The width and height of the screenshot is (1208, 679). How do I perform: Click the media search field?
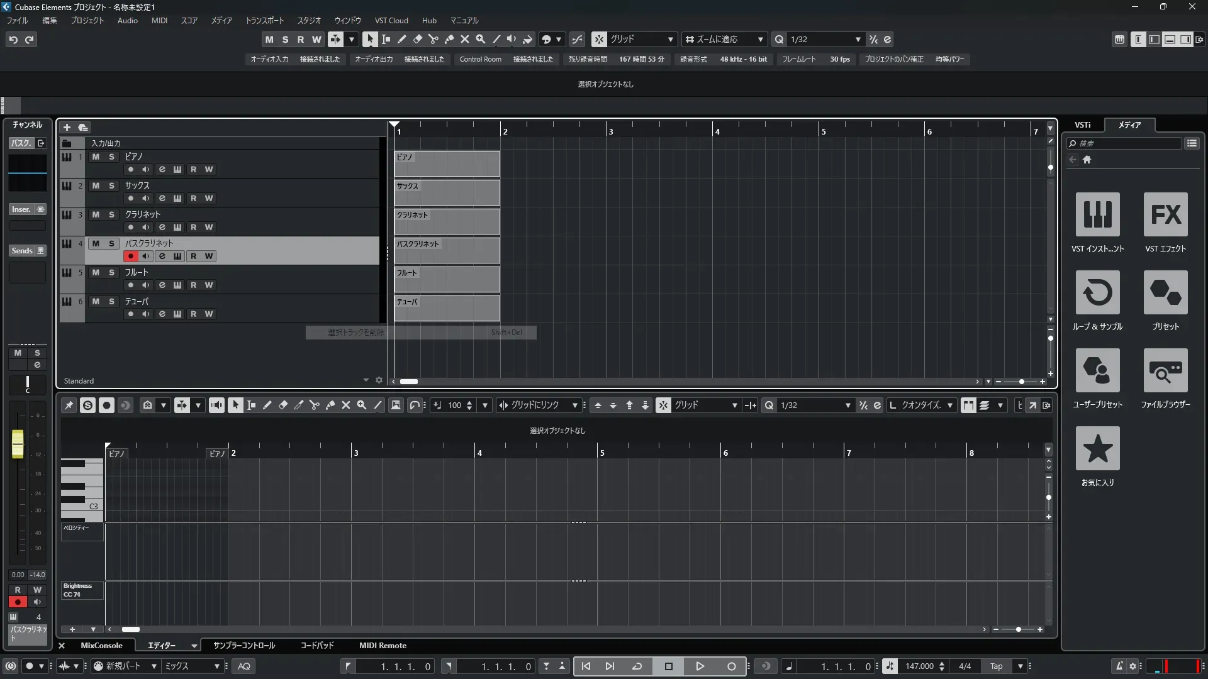point(1126,143)
